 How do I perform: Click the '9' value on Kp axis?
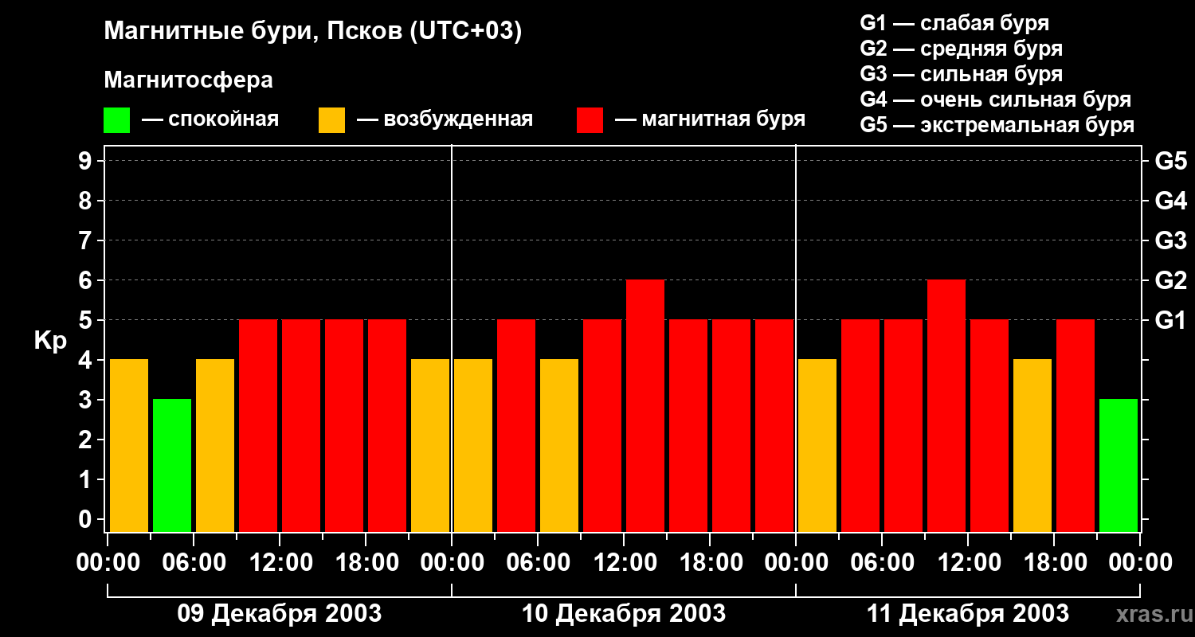87,161
